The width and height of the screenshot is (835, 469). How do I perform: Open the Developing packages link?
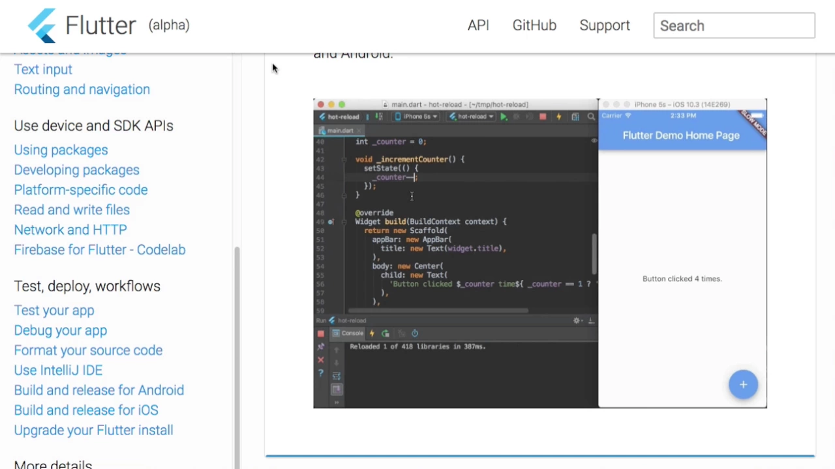point(76,170)
